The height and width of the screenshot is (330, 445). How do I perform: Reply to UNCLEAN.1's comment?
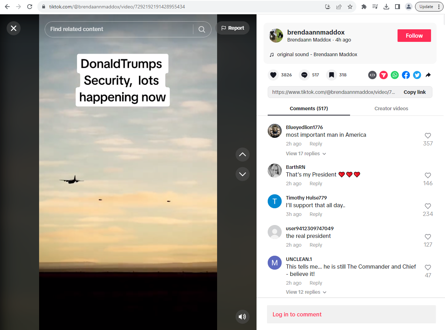tap(316, 283)
